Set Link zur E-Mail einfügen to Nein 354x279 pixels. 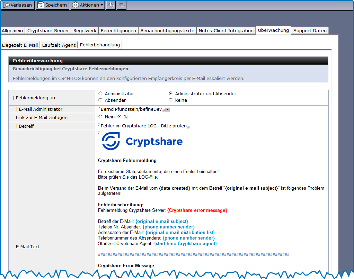click(100, 117)
